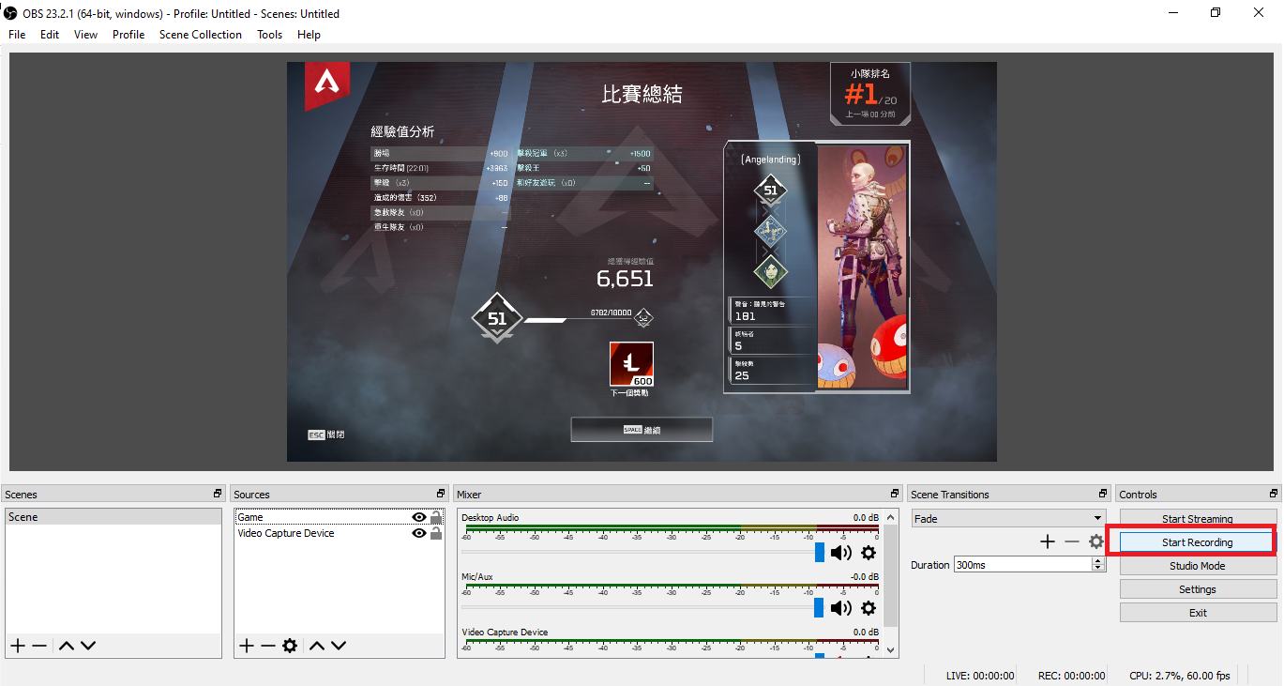
Task: Toggle lock on Video Capture Device source
Action: 436,533
